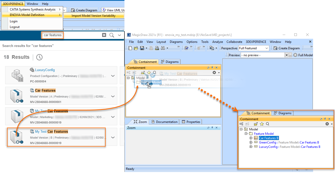Open the Perspective Full Featured combo box
Image resolution: width=335 pixels, height=173 pixels.
254,48
